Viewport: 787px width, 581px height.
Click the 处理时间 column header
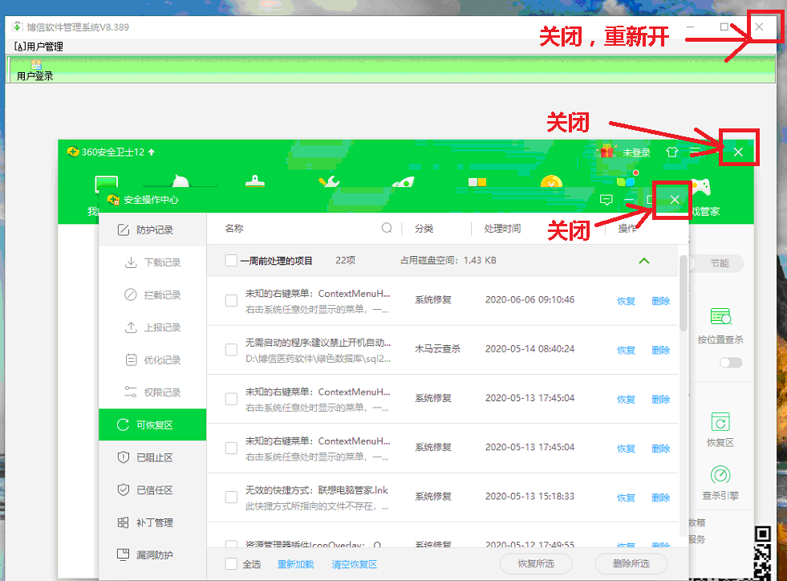[502, 229]
